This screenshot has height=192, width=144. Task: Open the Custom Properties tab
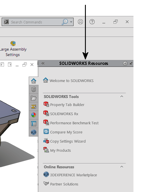pos(34,124)
